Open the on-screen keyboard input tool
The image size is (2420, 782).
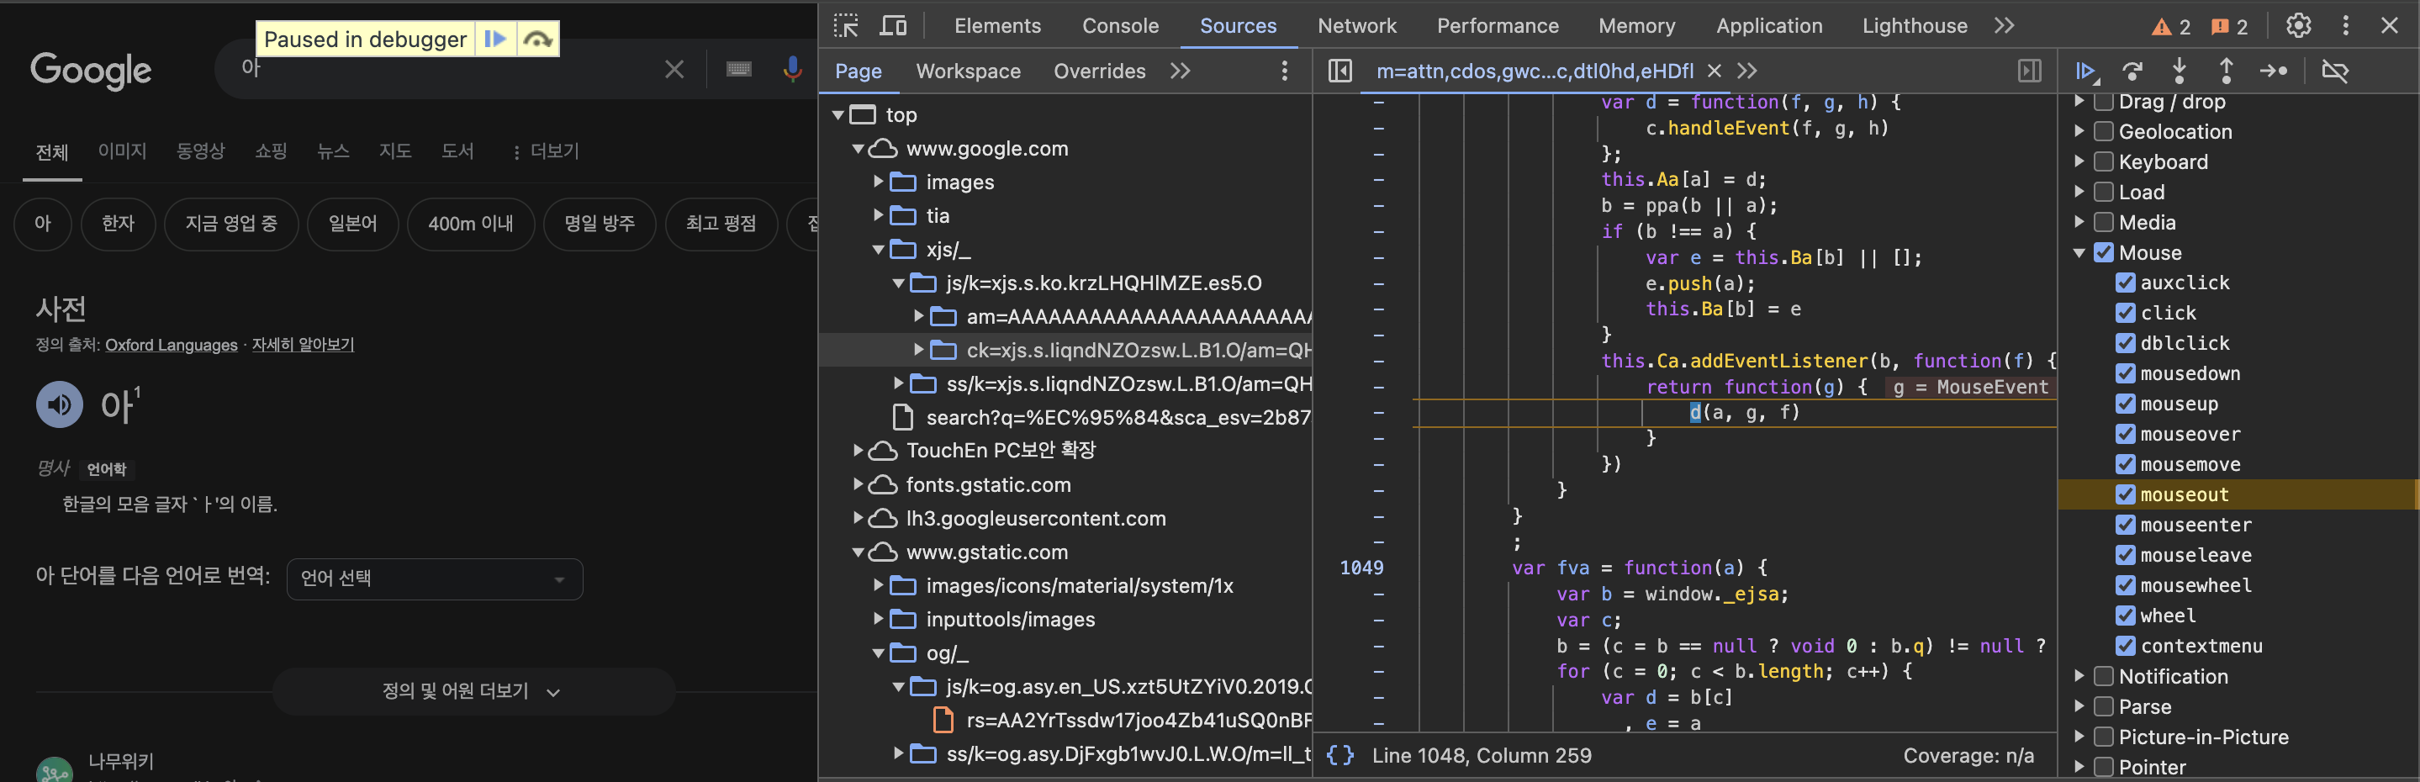click(x=738, y=69)
